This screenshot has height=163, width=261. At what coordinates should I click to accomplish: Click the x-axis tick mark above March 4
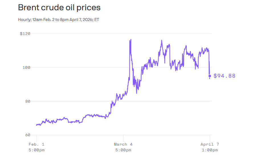[123, 137]
